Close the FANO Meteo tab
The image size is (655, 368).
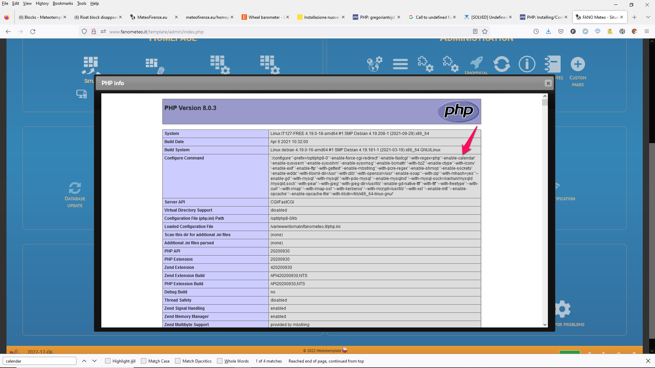622,17
